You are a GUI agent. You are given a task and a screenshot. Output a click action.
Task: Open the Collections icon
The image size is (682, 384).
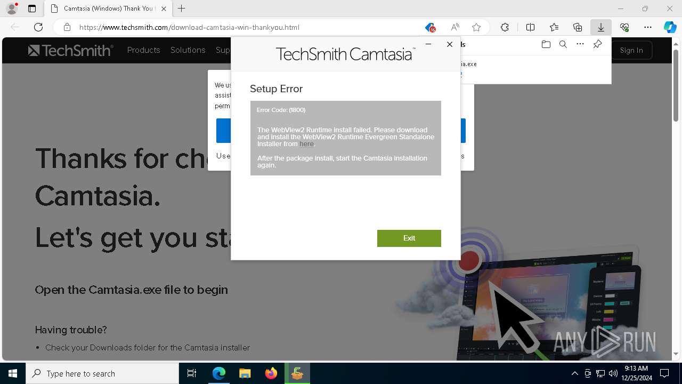point(578,27)
